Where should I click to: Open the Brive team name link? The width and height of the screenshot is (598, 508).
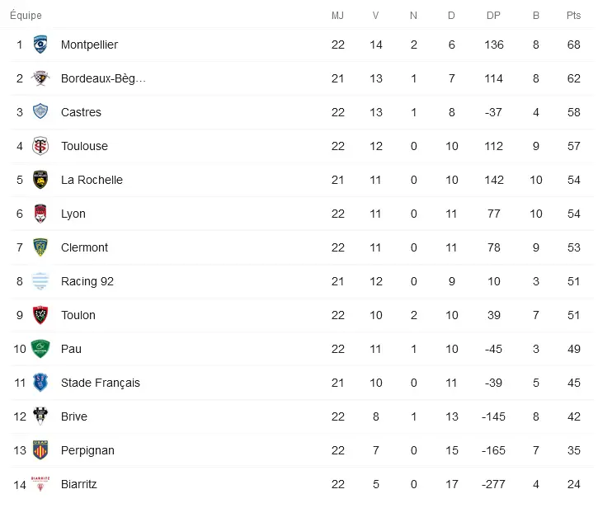click(x=73, y=416)
